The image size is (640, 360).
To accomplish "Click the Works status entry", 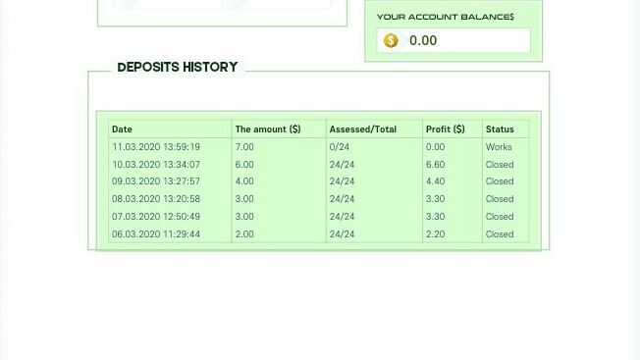I will [x=499, y=147].
